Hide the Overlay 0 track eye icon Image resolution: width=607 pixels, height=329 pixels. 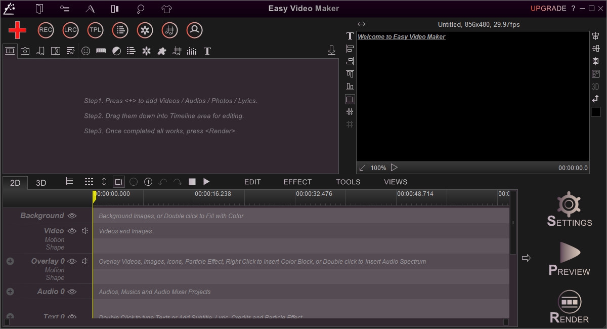coord(72,261)
